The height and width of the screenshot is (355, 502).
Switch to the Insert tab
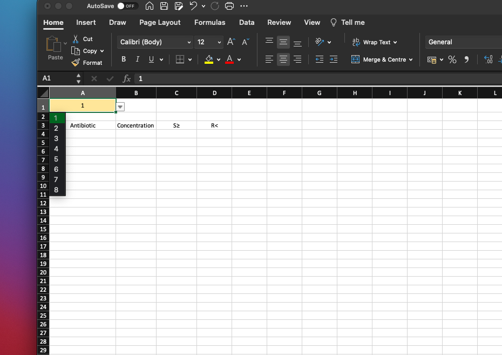coord(86,23)
